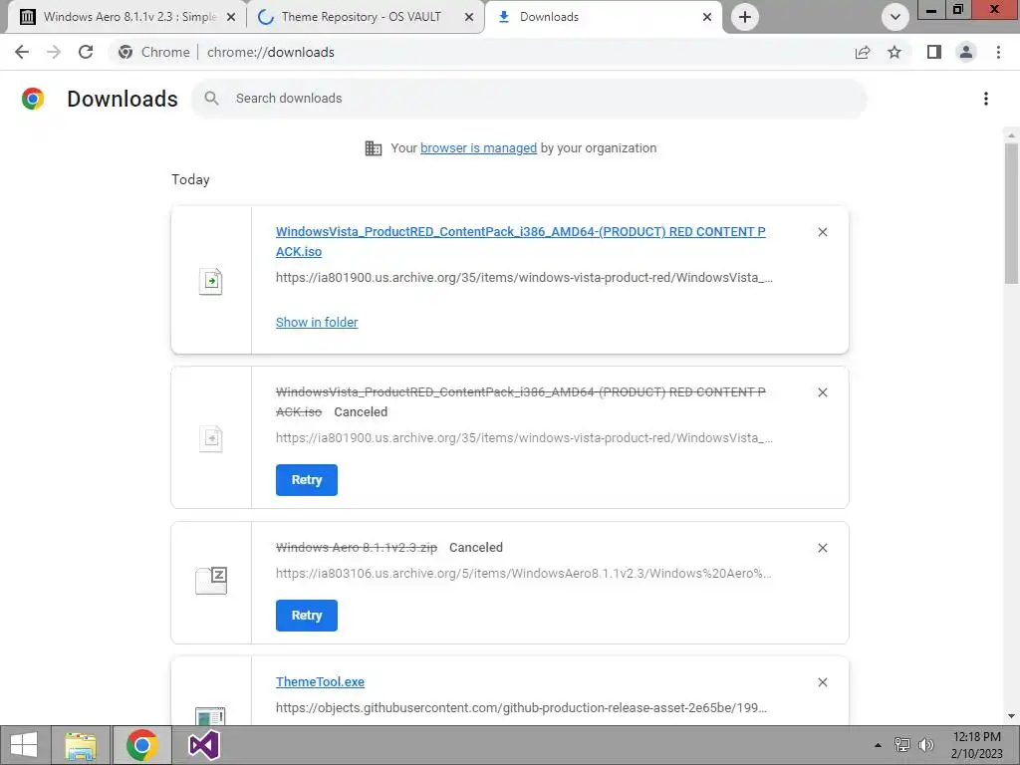Go back to the previous page
The width and height of the screenshot is (1020, 765).
pyautogui.click(x=22, y=52)
